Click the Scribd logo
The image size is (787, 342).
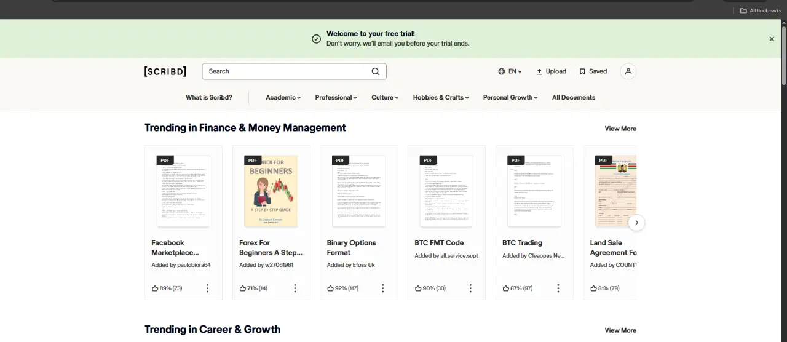165,71
